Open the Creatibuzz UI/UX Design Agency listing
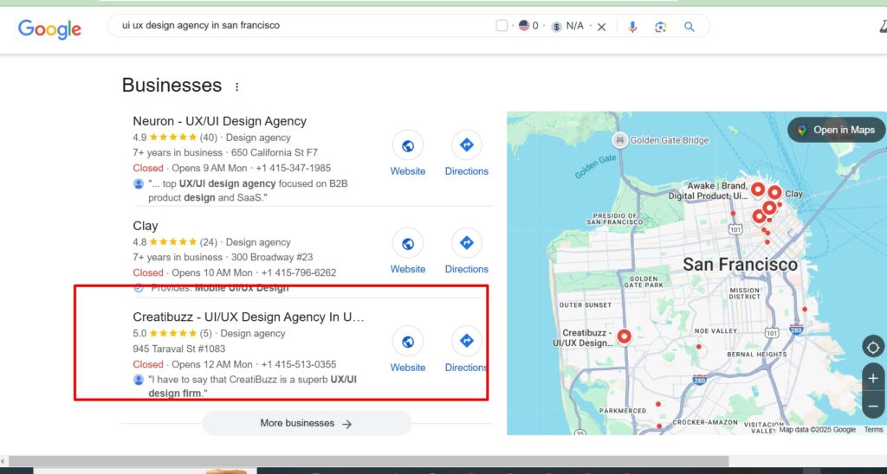This screenshot has width=887, height=474. pos(249,317)
